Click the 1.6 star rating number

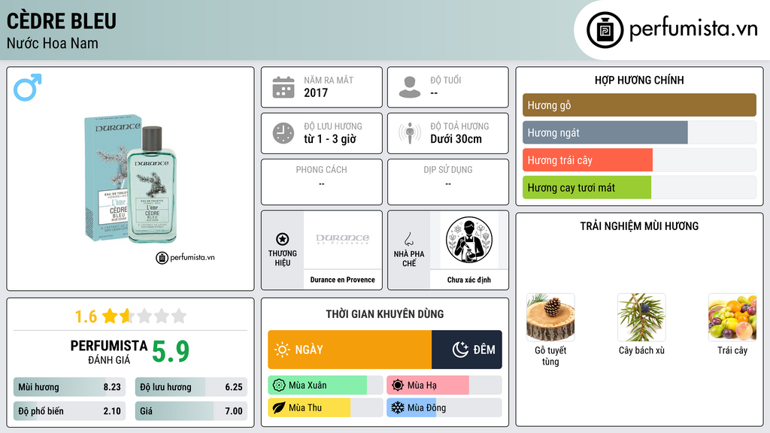pos(86,316)
